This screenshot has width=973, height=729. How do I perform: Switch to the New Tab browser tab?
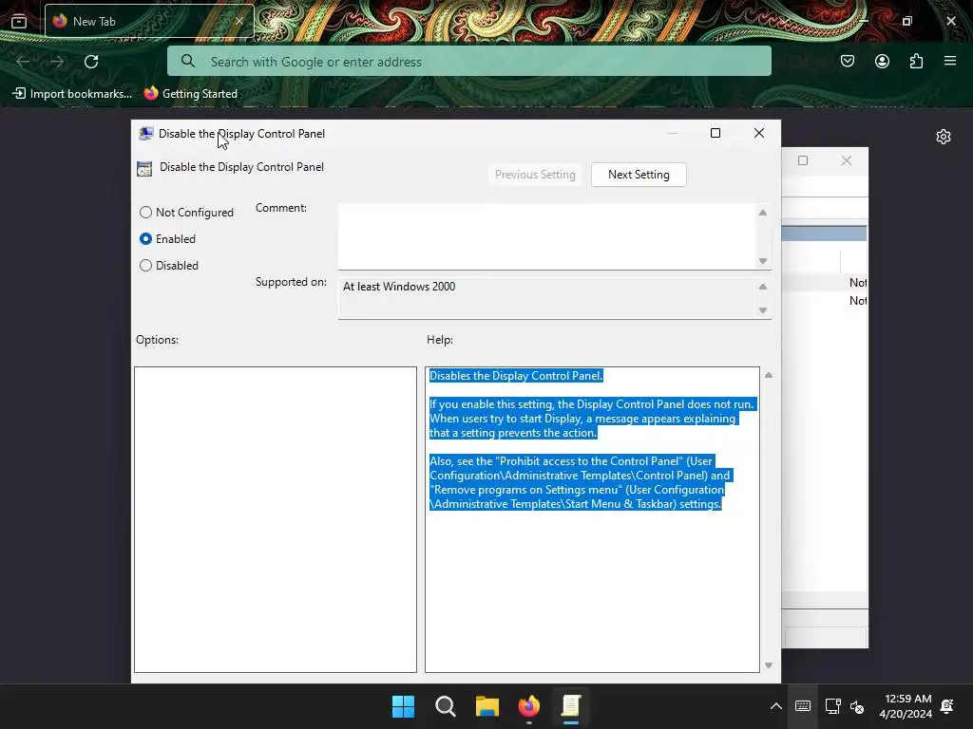pyautogui.click(x=149, y=21)
